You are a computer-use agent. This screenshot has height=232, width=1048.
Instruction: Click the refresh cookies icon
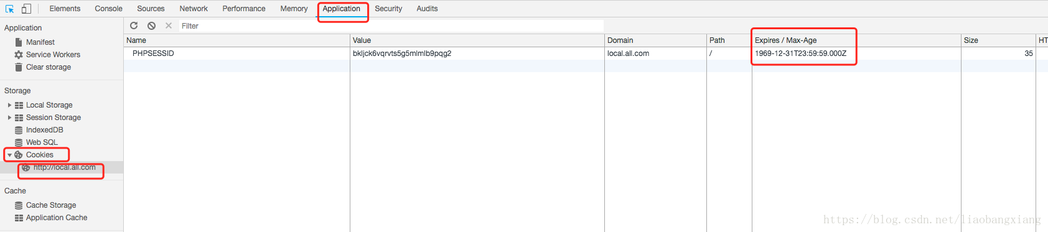click(x=134, y=26)
